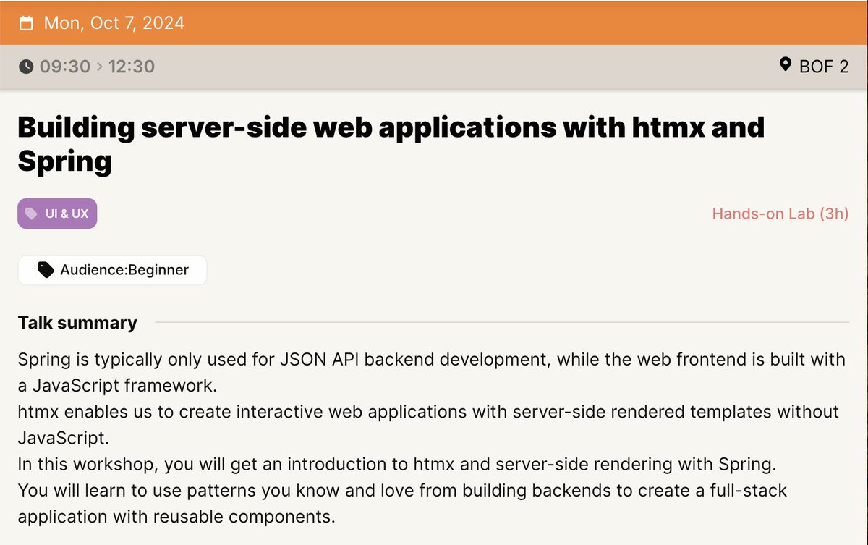Click the clock icon before 09:30
868x545 pixels.
click(x=26, y=67)
